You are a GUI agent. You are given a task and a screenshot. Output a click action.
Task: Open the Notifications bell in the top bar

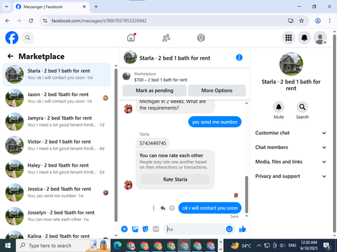pos(304,38)
